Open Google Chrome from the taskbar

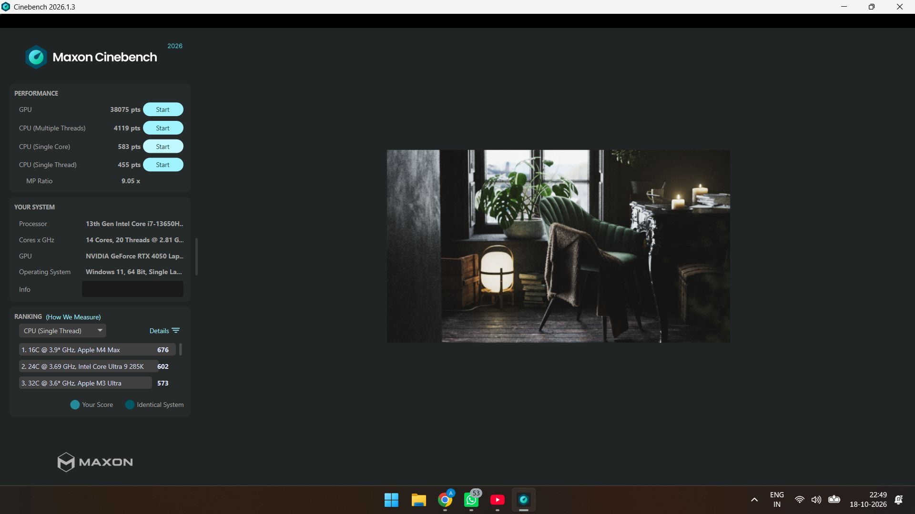tap(445, 500)
